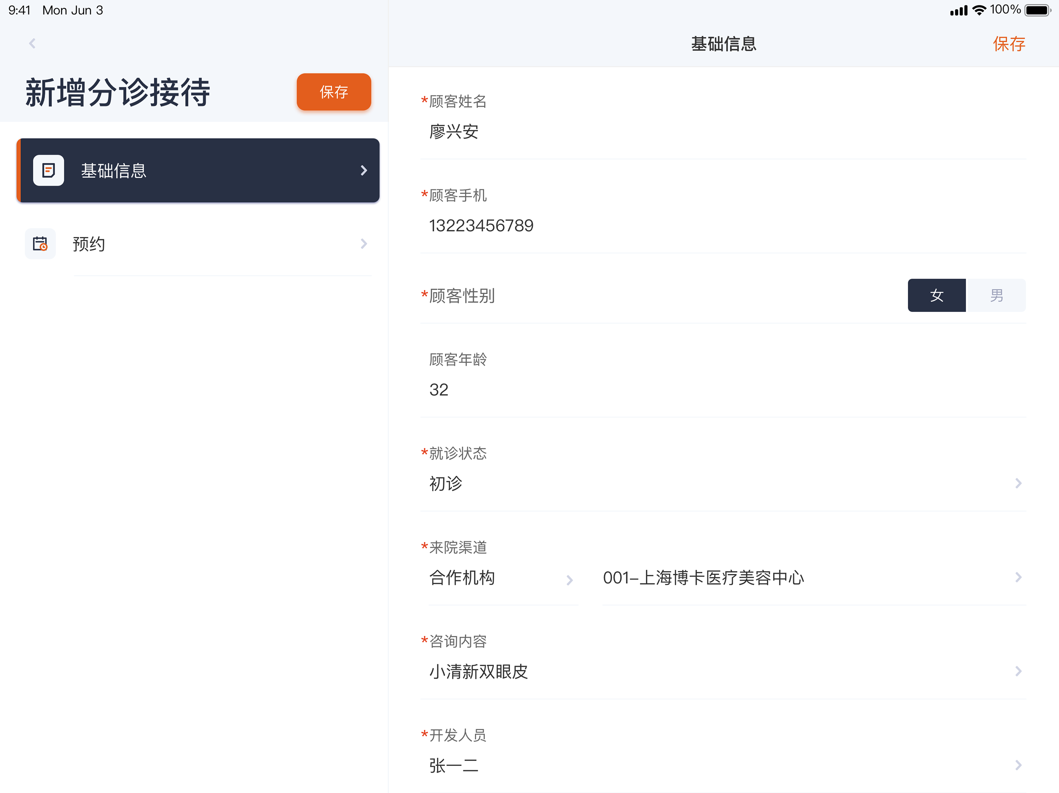
Task: Open 开发人员 picker chevron
Action: point(1018,765)
